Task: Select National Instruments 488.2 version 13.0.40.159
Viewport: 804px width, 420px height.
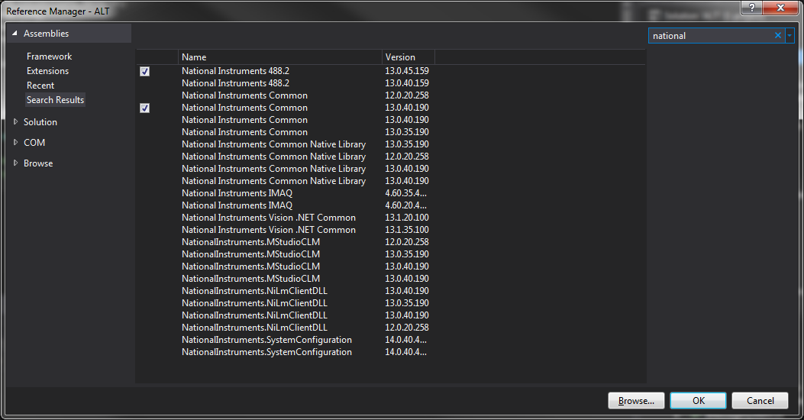Action: click(x=390, y=83)
